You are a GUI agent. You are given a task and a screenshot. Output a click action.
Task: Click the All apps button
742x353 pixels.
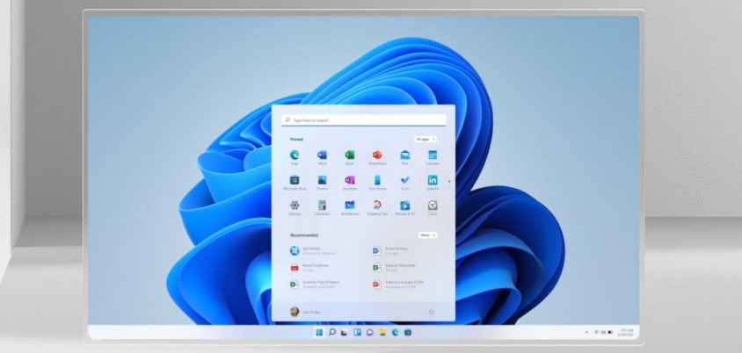pos(426,140)
